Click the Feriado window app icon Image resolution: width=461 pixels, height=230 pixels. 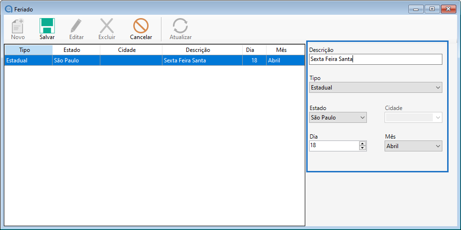click(8, 9)
